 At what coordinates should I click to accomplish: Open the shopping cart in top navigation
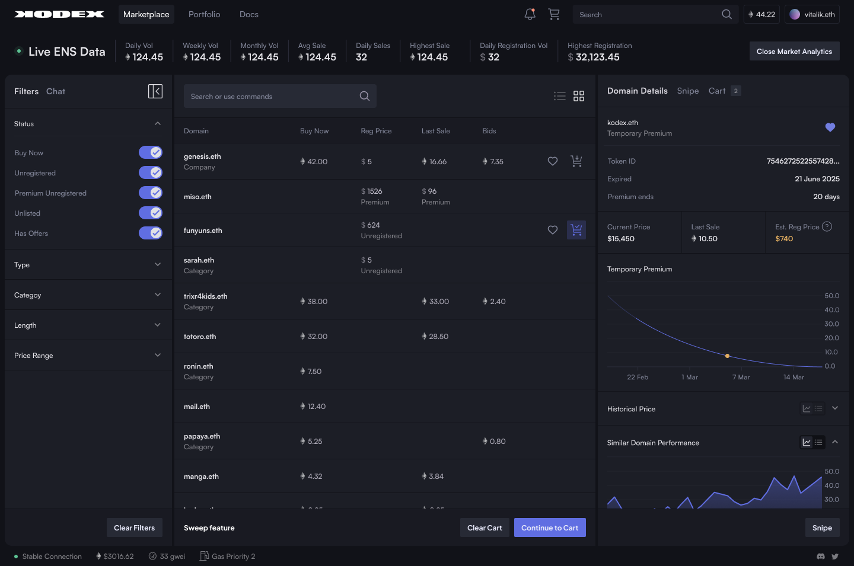[554, 14]
